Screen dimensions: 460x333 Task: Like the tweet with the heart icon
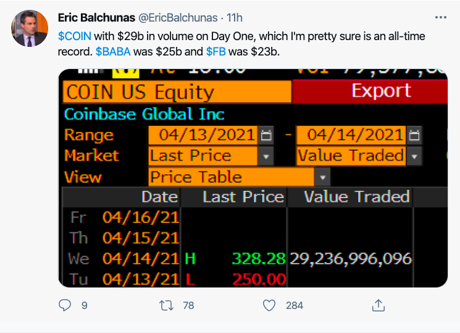point(269,305)
